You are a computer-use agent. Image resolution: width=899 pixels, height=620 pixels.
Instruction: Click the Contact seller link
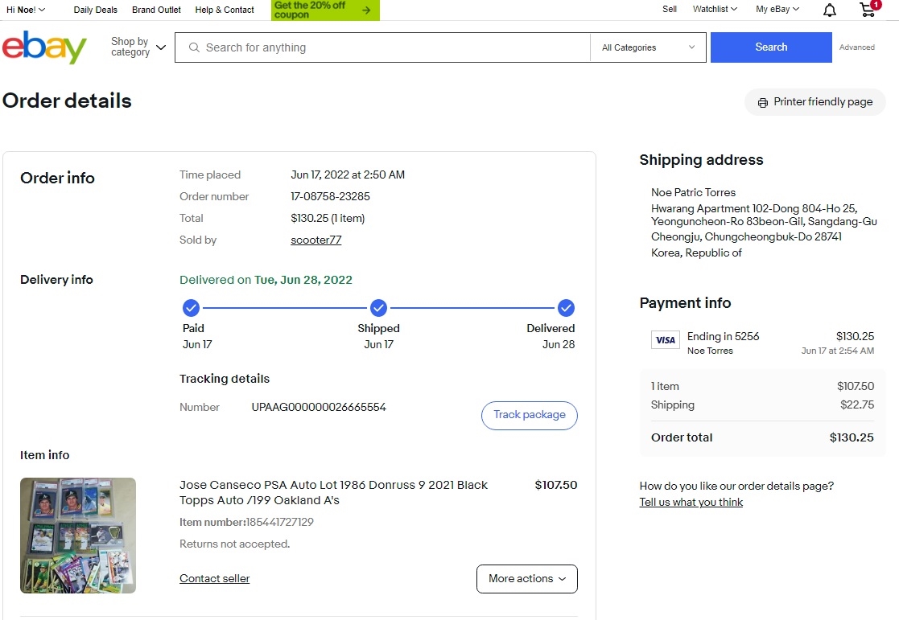point(214,579)
